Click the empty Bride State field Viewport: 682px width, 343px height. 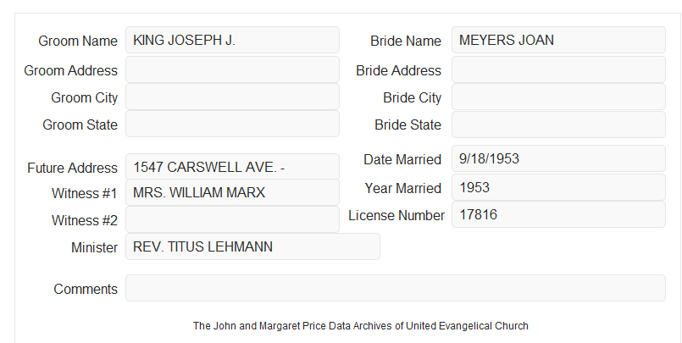tap(558, 124)
